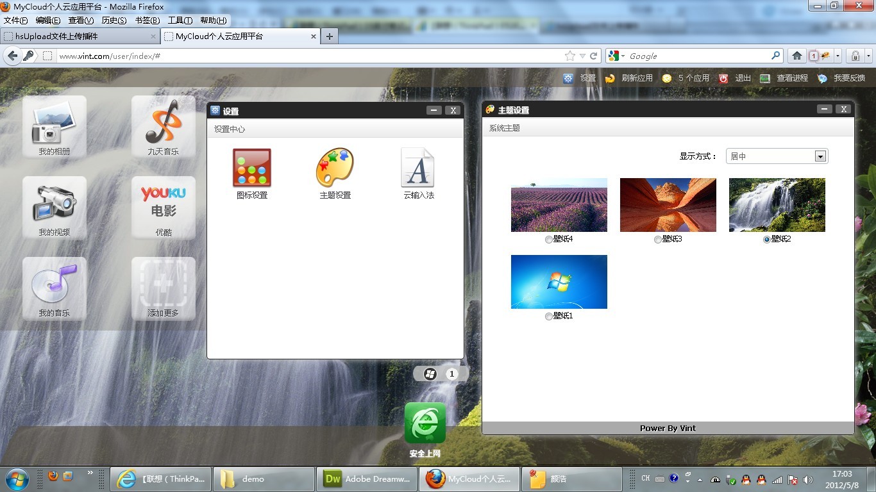Launch the 优酷 Youku movie app
Image resolution: width=876 pixels, height=492 pixels.
pyautogui.click(x=164, y=207)
